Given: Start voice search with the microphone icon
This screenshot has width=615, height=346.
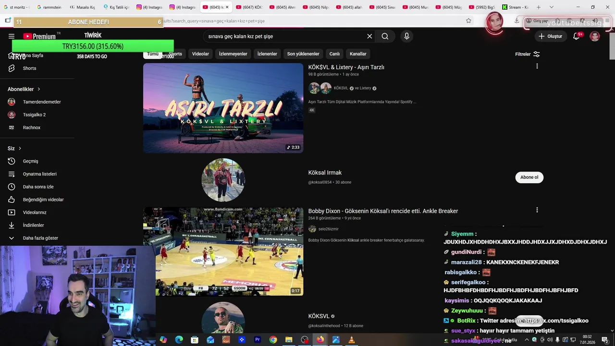Looking at the screenshot, I should [406, 36].
